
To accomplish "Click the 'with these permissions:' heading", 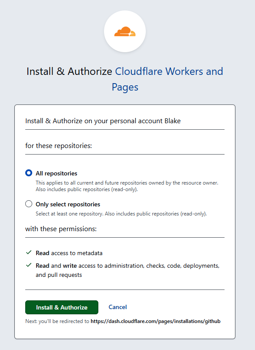I will coord(61,229).
